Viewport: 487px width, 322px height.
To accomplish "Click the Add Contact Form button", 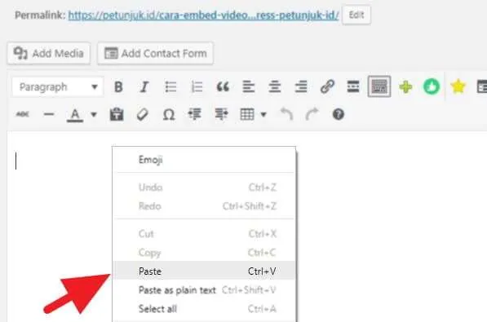I will 155,54.
